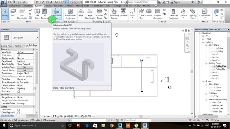Select the Device tool
Image resolution: width=230 pixels, height=129 pixels.
click(x=184, y=13)
